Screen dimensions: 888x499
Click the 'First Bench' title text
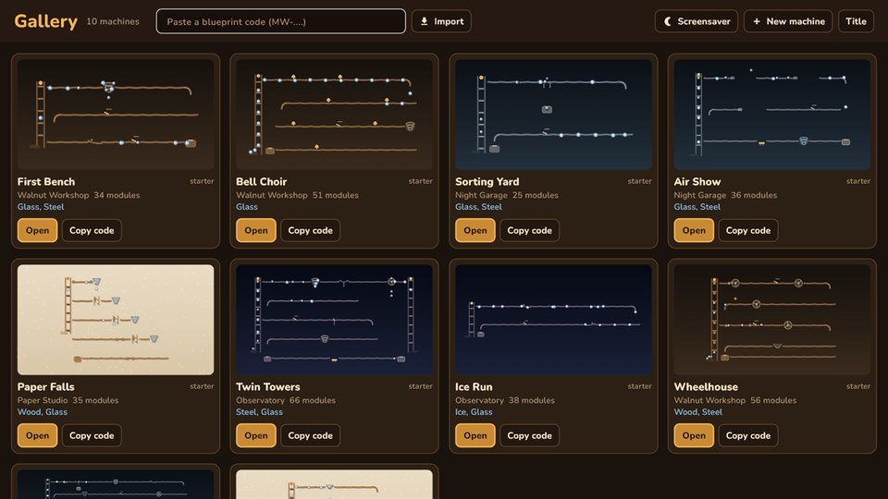click(46, 182)
